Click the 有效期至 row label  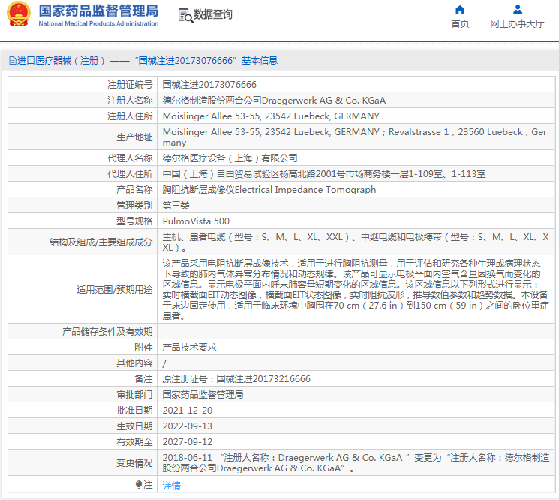click(134, 442)
